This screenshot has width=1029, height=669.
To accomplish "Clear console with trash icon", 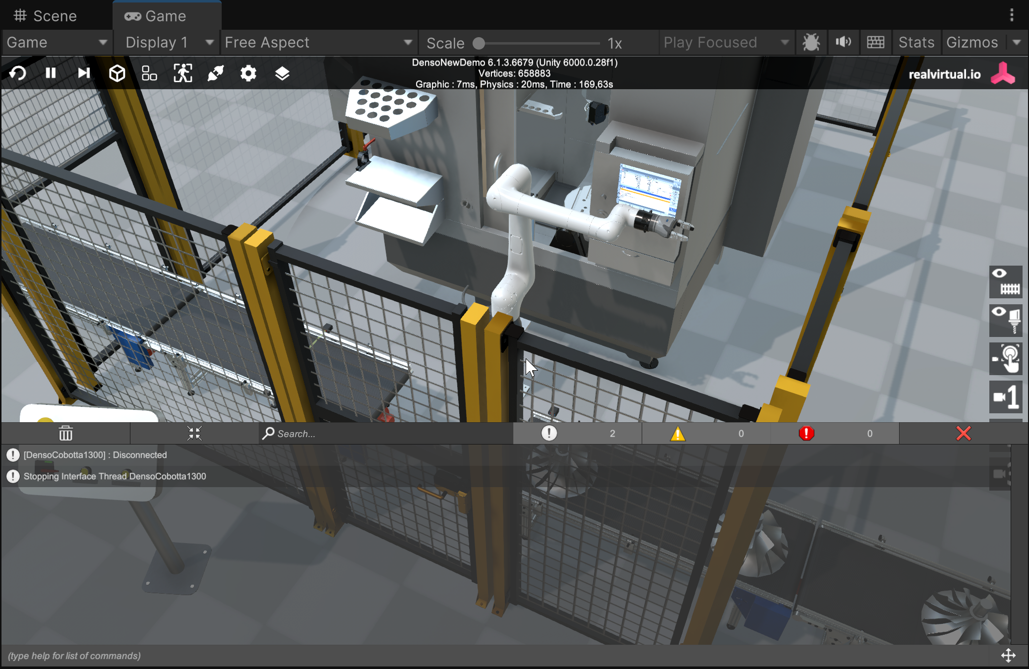I will [x=65, y=434].
